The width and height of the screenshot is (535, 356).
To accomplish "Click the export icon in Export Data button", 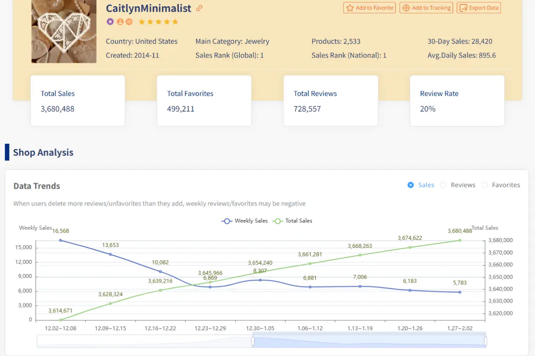I will [463, 8].
